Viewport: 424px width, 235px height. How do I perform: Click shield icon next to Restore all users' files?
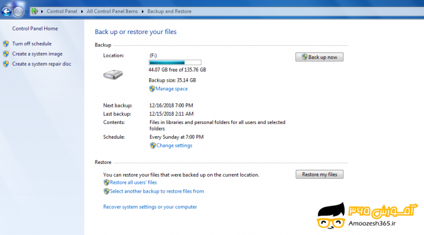[x=106, y=183]
